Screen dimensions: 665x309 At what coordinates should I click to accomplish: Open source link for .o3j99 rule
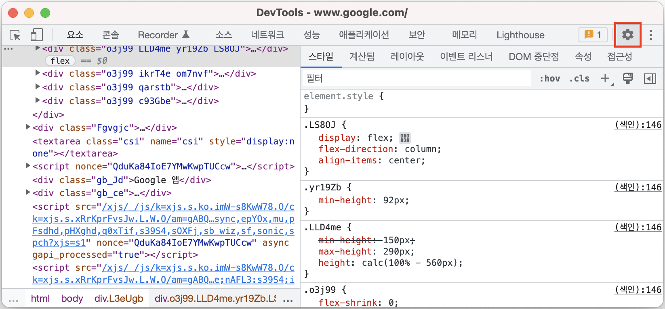point(638,290)
